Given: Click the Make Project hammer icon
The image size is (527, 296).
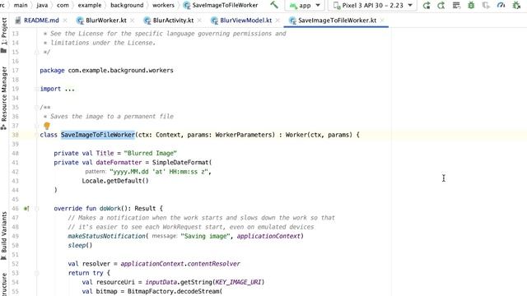Looking at the screenshot, I should tap(274, 5).
